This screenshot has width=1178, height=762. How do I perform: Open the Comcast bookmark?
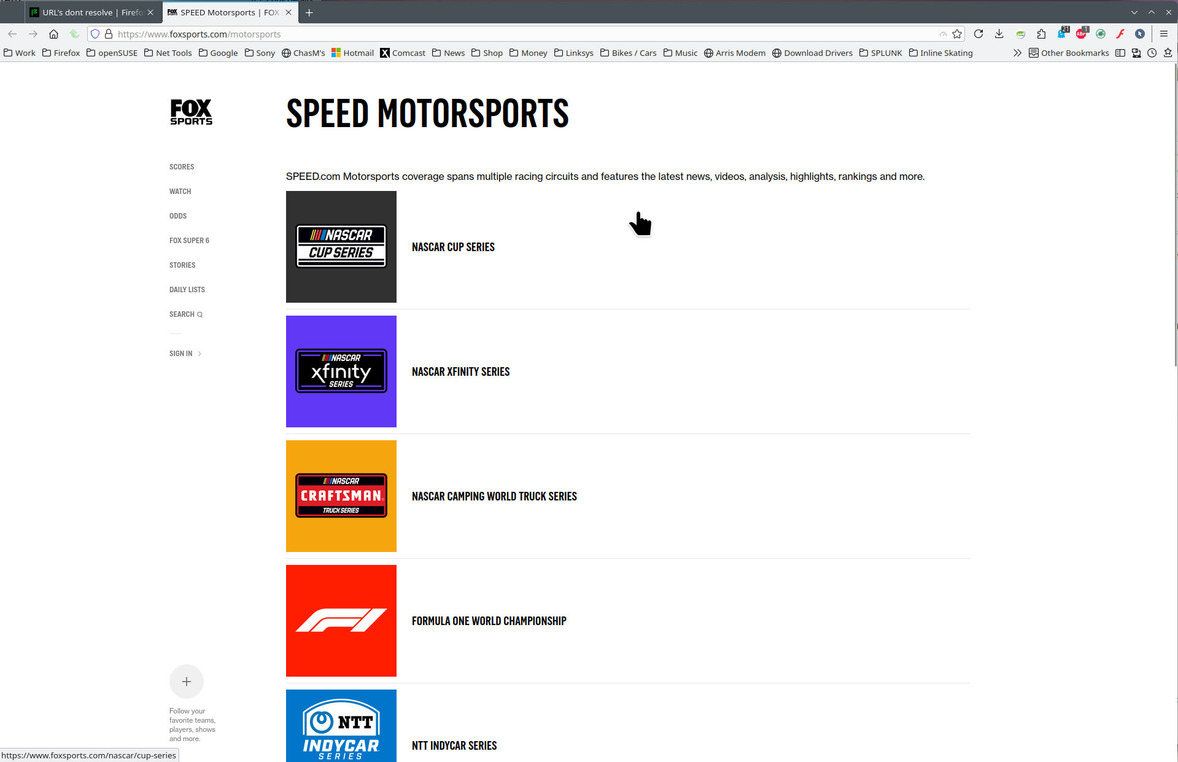(x=403, y=53)
